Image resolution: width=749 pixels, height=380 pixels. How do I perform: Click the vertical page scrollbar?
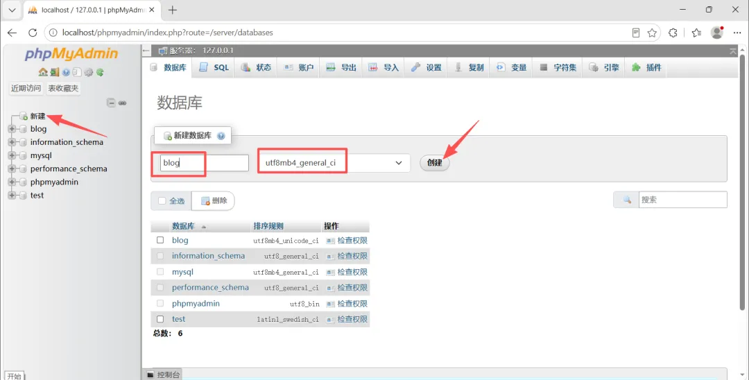[742, 182]
